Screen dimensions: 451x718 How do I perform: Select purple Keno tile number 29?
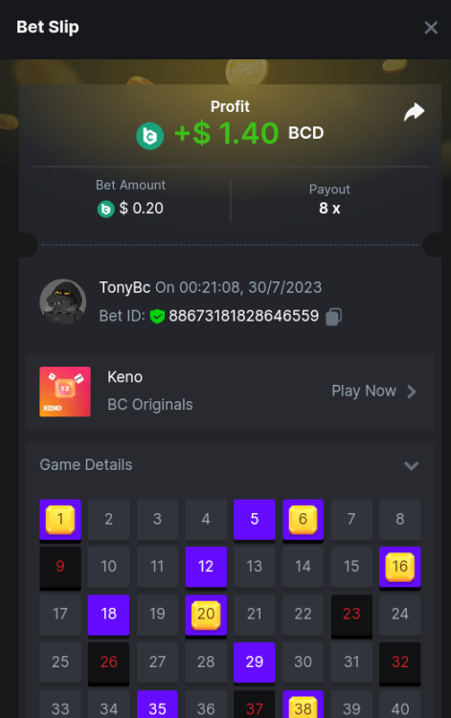click(254, 662)
